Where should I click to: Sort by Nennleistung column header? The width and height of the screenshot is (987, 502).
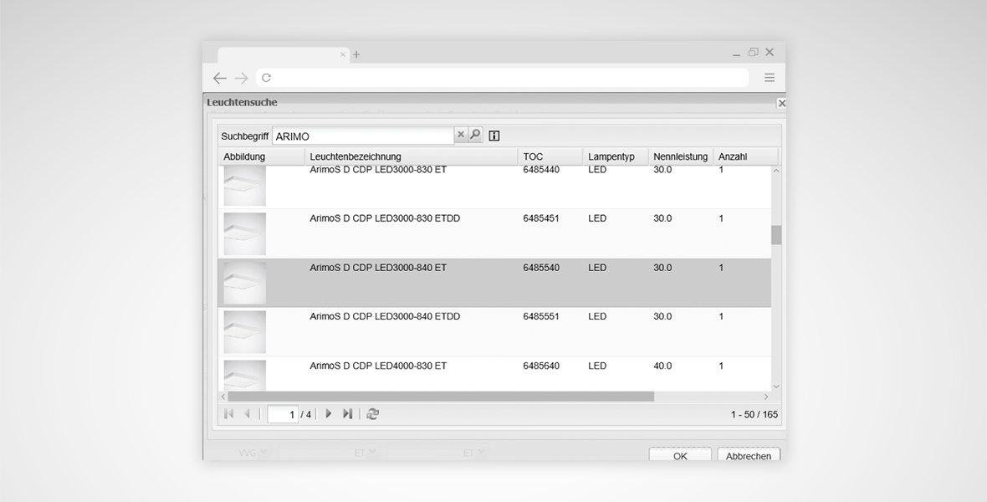(681, 156)
